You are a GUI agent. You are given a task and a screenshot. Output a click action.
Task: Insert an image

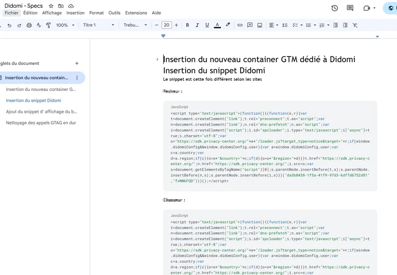[x=260, y=25]
